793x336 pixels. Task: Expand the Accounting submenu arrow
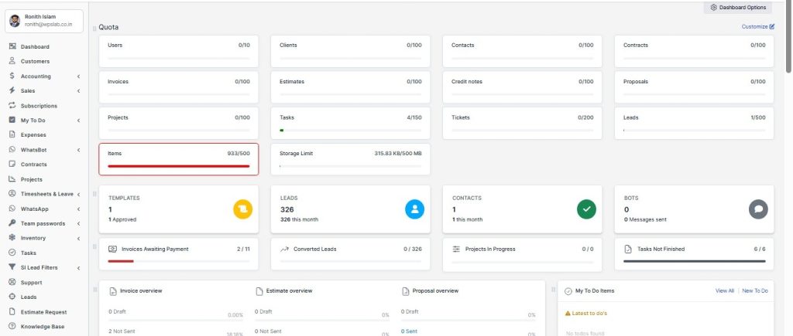click(78, 76)
